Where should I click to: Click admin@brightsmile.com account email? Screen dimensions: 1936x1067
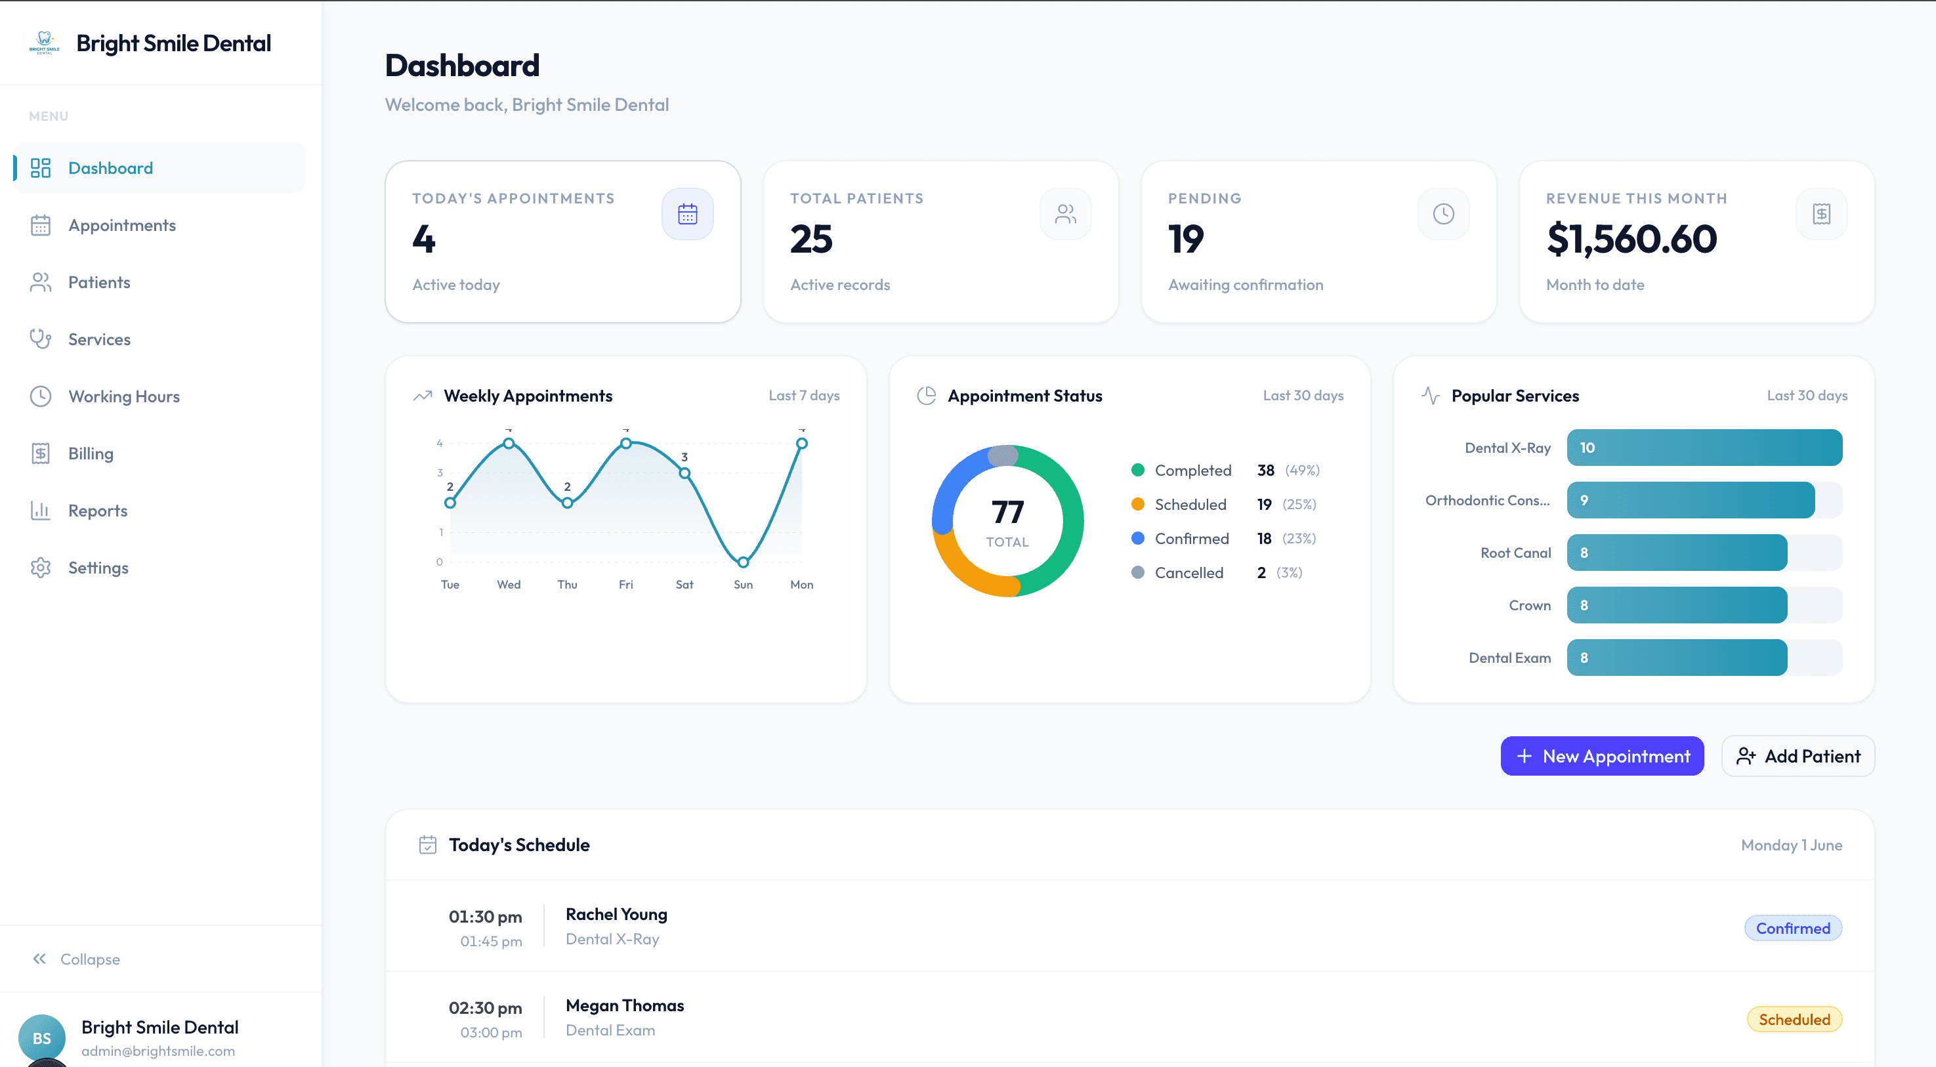159,1051
